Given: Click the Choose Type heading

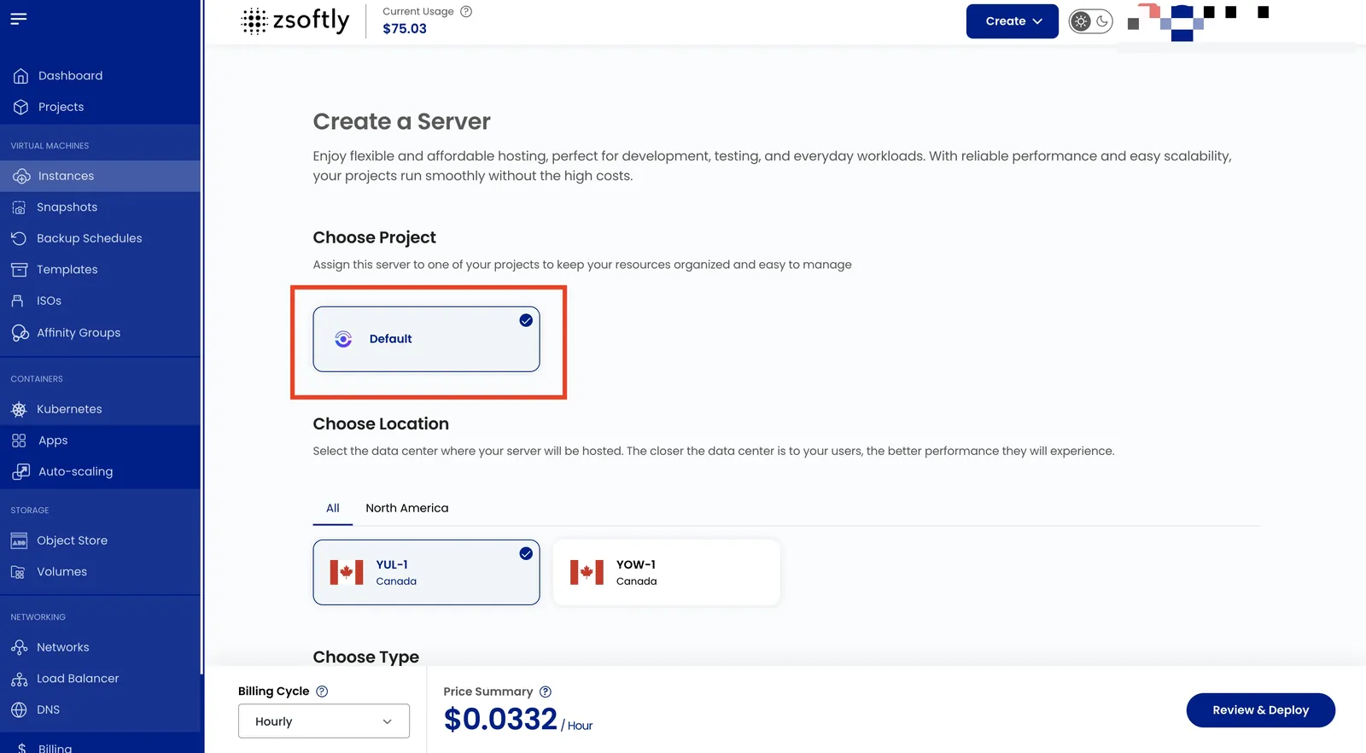Looking at the screenshot, I should [366, 657].
